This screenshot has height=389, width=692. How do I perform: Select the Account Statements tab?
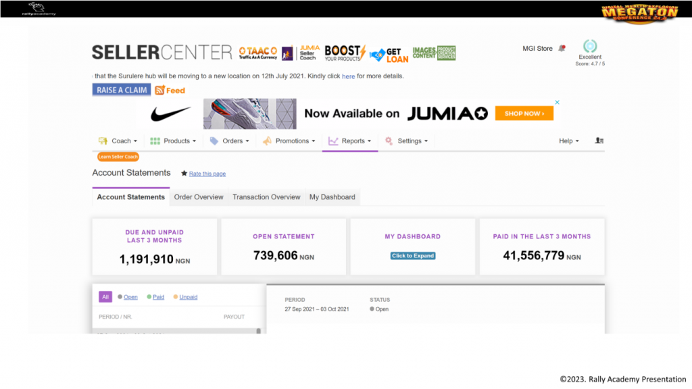tap(130, 197)
